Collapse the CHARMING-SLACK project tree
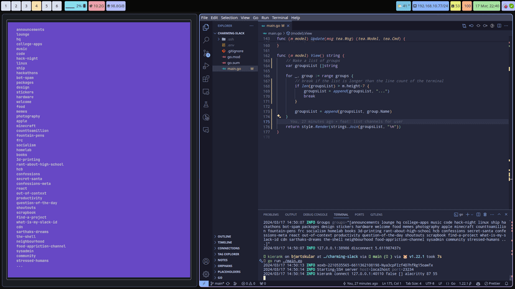The height and width of the screenshot is (289, 515). coord(231,33)
